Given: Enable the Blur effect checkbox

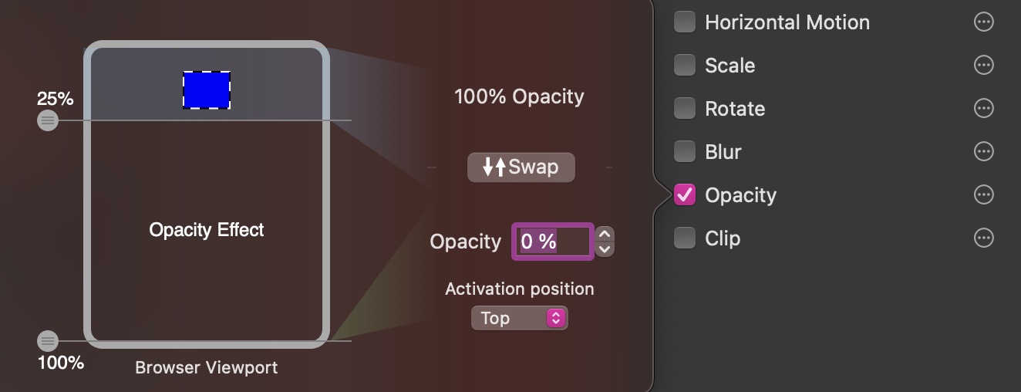Looking at the screenshot, I should pyautogui.click(x=685, y=152).
